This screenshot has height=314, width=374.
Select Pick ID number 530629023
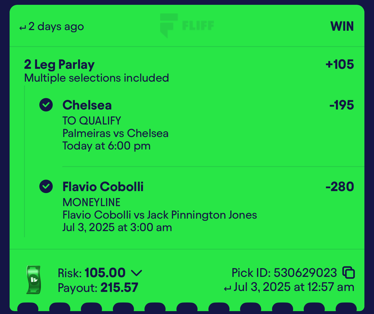(305, 273)
